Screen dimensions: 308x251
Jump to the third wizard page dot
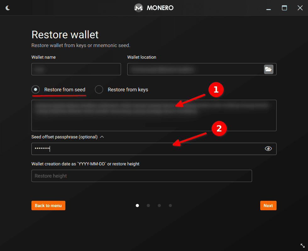click(159, 206)
